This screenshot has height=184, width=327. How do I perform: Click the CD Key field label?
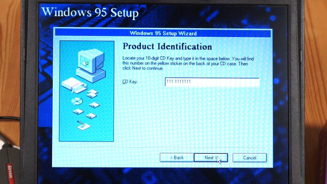pos(130,82)
